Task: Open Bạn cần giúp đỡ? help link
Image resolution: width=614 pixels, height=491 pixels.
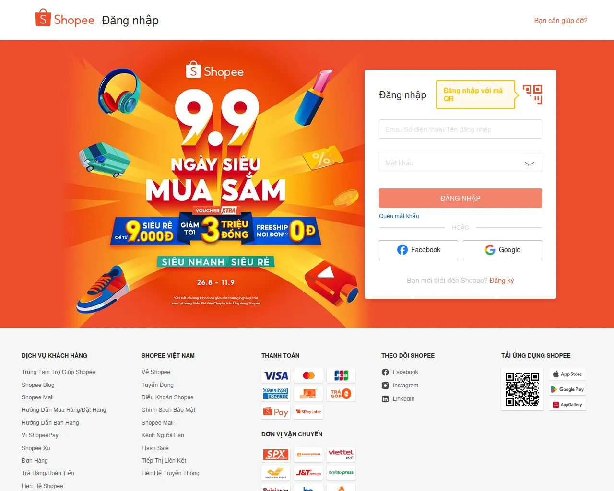Action: [561, 21]
